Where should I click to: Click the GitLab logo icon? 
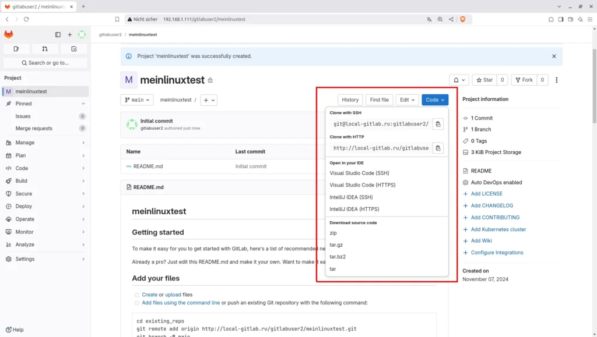[9, 35]
